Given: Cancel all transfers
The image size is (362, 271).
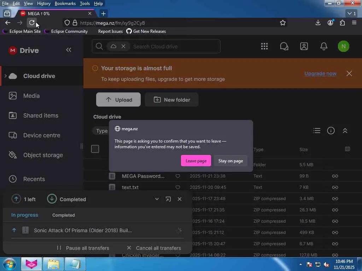Looking at the screenshot, I should [x=154, y=248].
